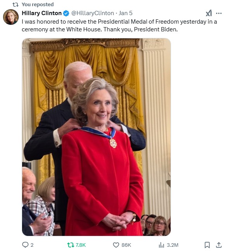
Task: Click the 7.8K reposts count
Action: (x=81, y=245)
